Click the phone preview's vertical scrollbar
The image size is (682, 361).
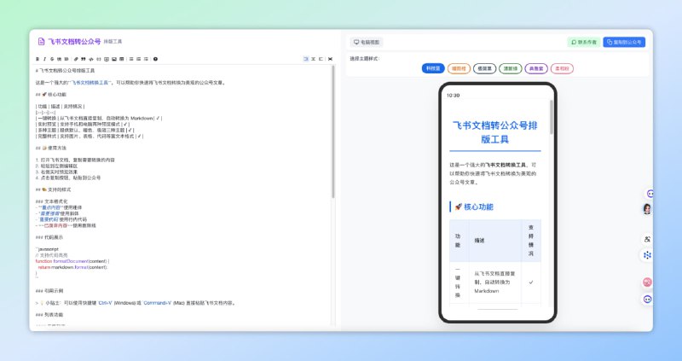point(552,117)
